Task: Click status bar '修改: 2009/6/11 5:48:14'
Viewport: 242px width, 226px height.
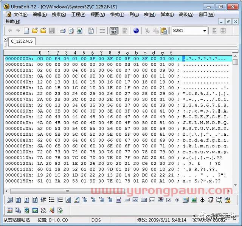Action: pos(161,220)
